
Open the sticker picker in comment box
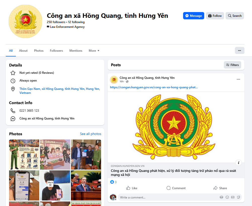coord(238,197)
